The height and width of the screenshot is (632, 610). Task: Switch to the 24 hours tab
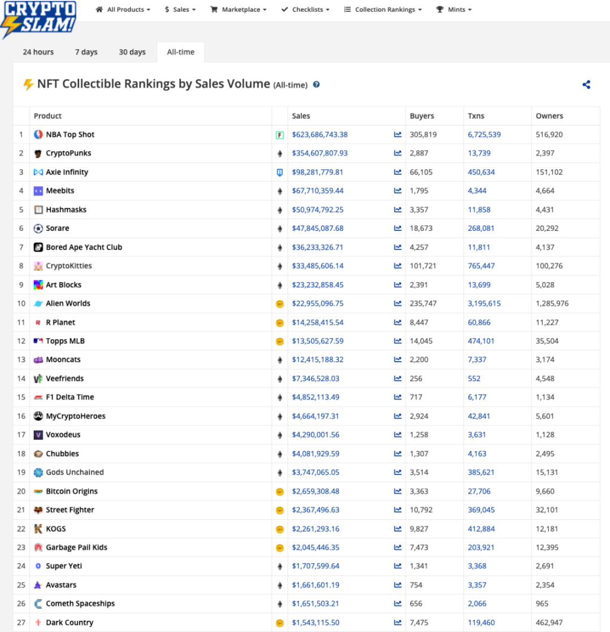(x=38, y=52)
